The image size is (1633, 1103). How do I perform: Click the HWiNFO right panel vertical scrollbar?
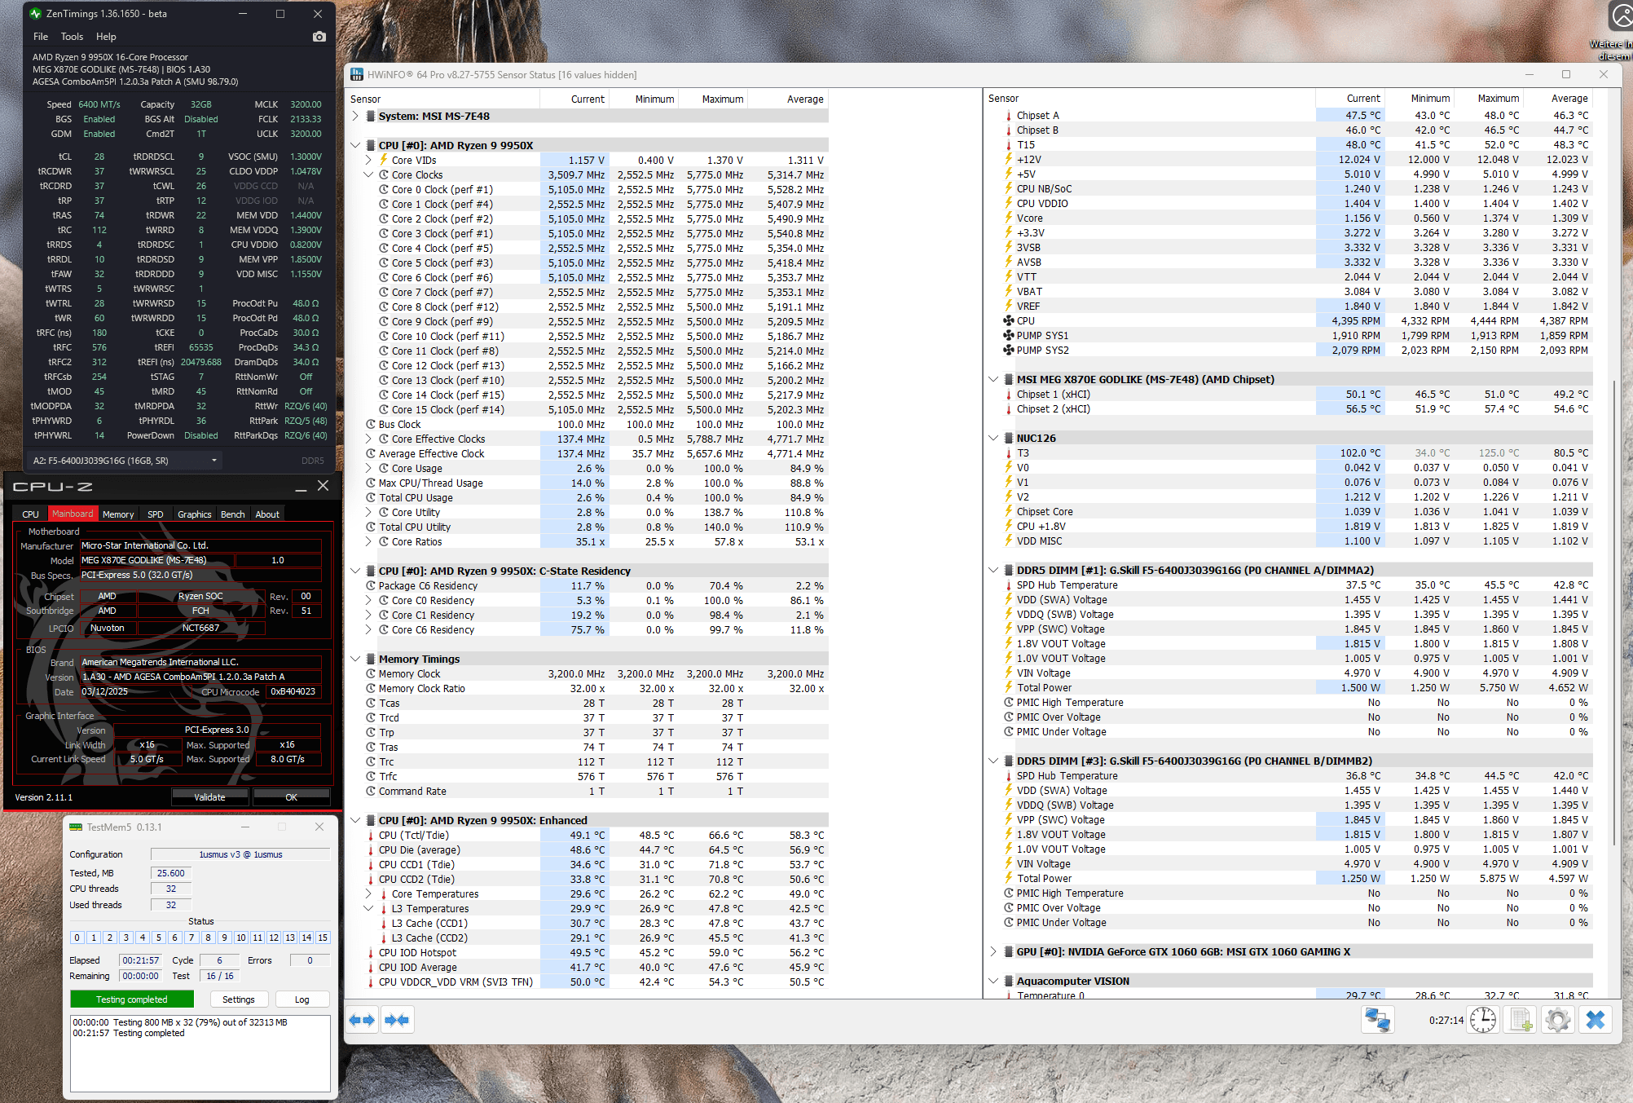pos(1613,611)
